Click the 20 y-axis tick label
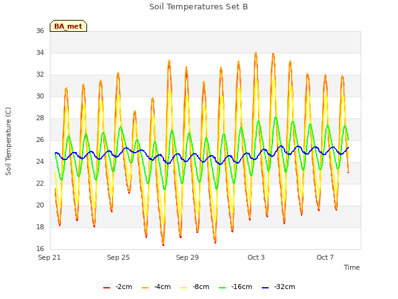The image size is (398, 299). (40, 205)
